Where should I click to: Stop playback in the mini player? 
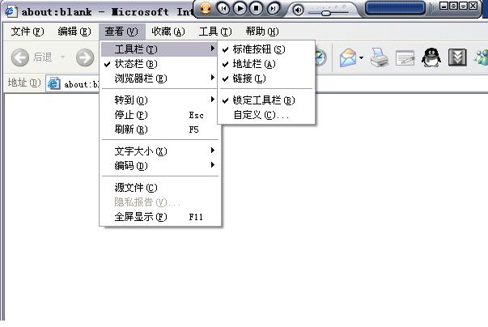pos(257,8)
